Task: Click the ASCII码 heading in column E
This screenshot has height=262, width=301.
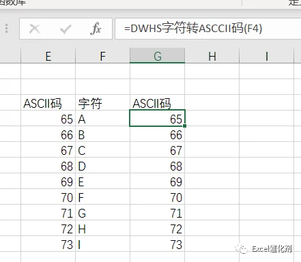Action: [x=48, y=102]
